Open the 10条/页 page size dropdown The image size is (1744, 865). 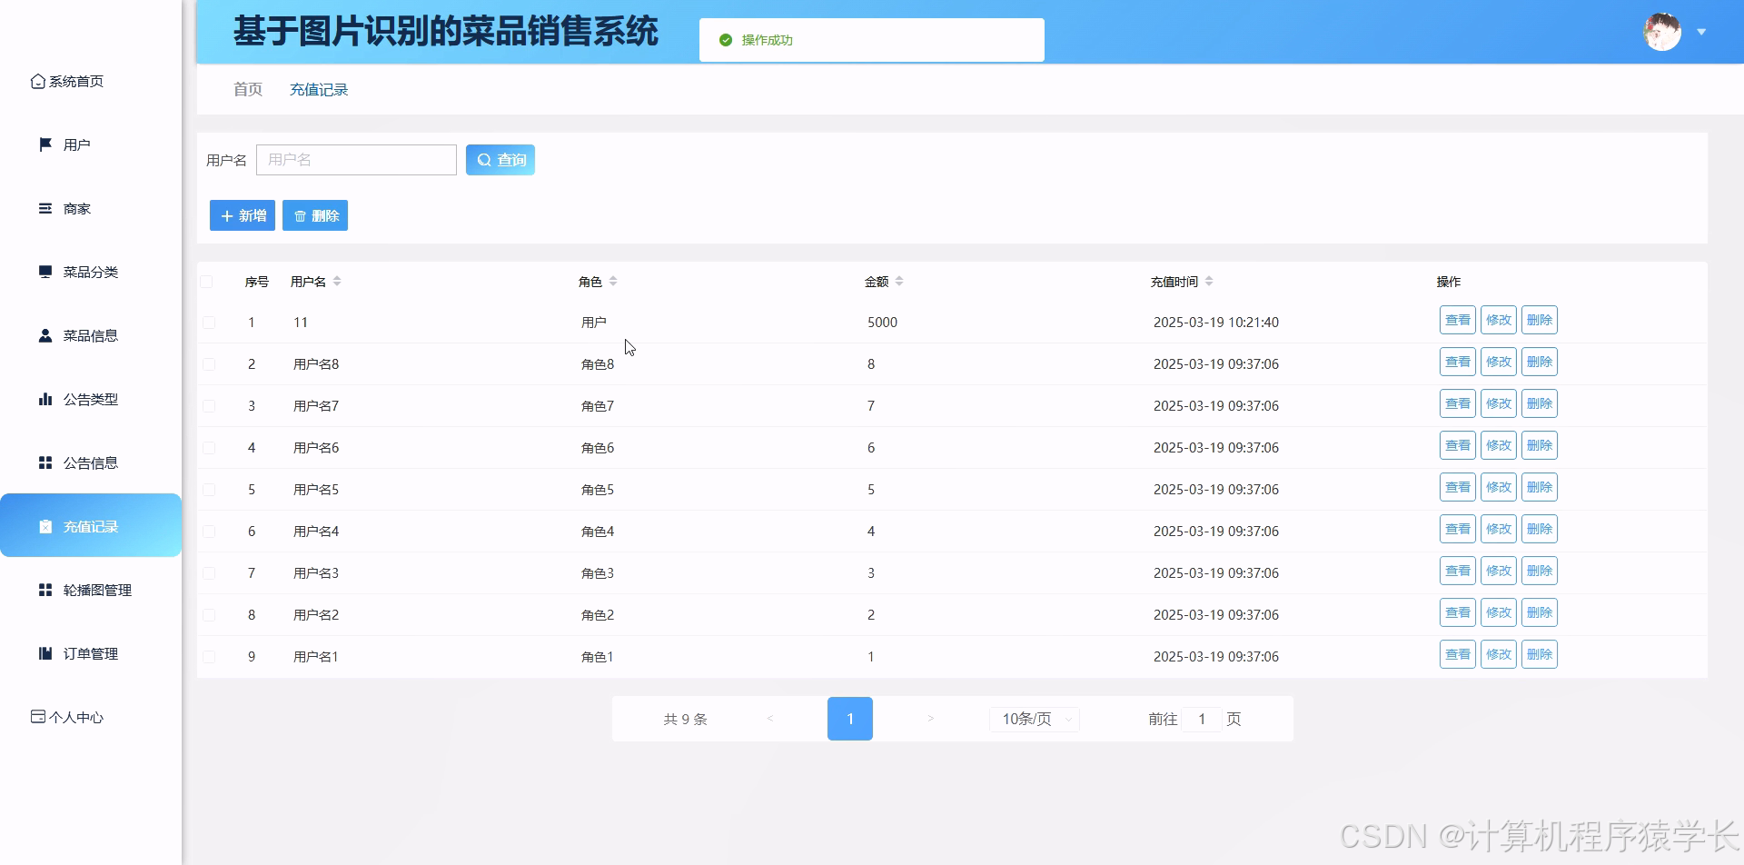(1033, 718)
